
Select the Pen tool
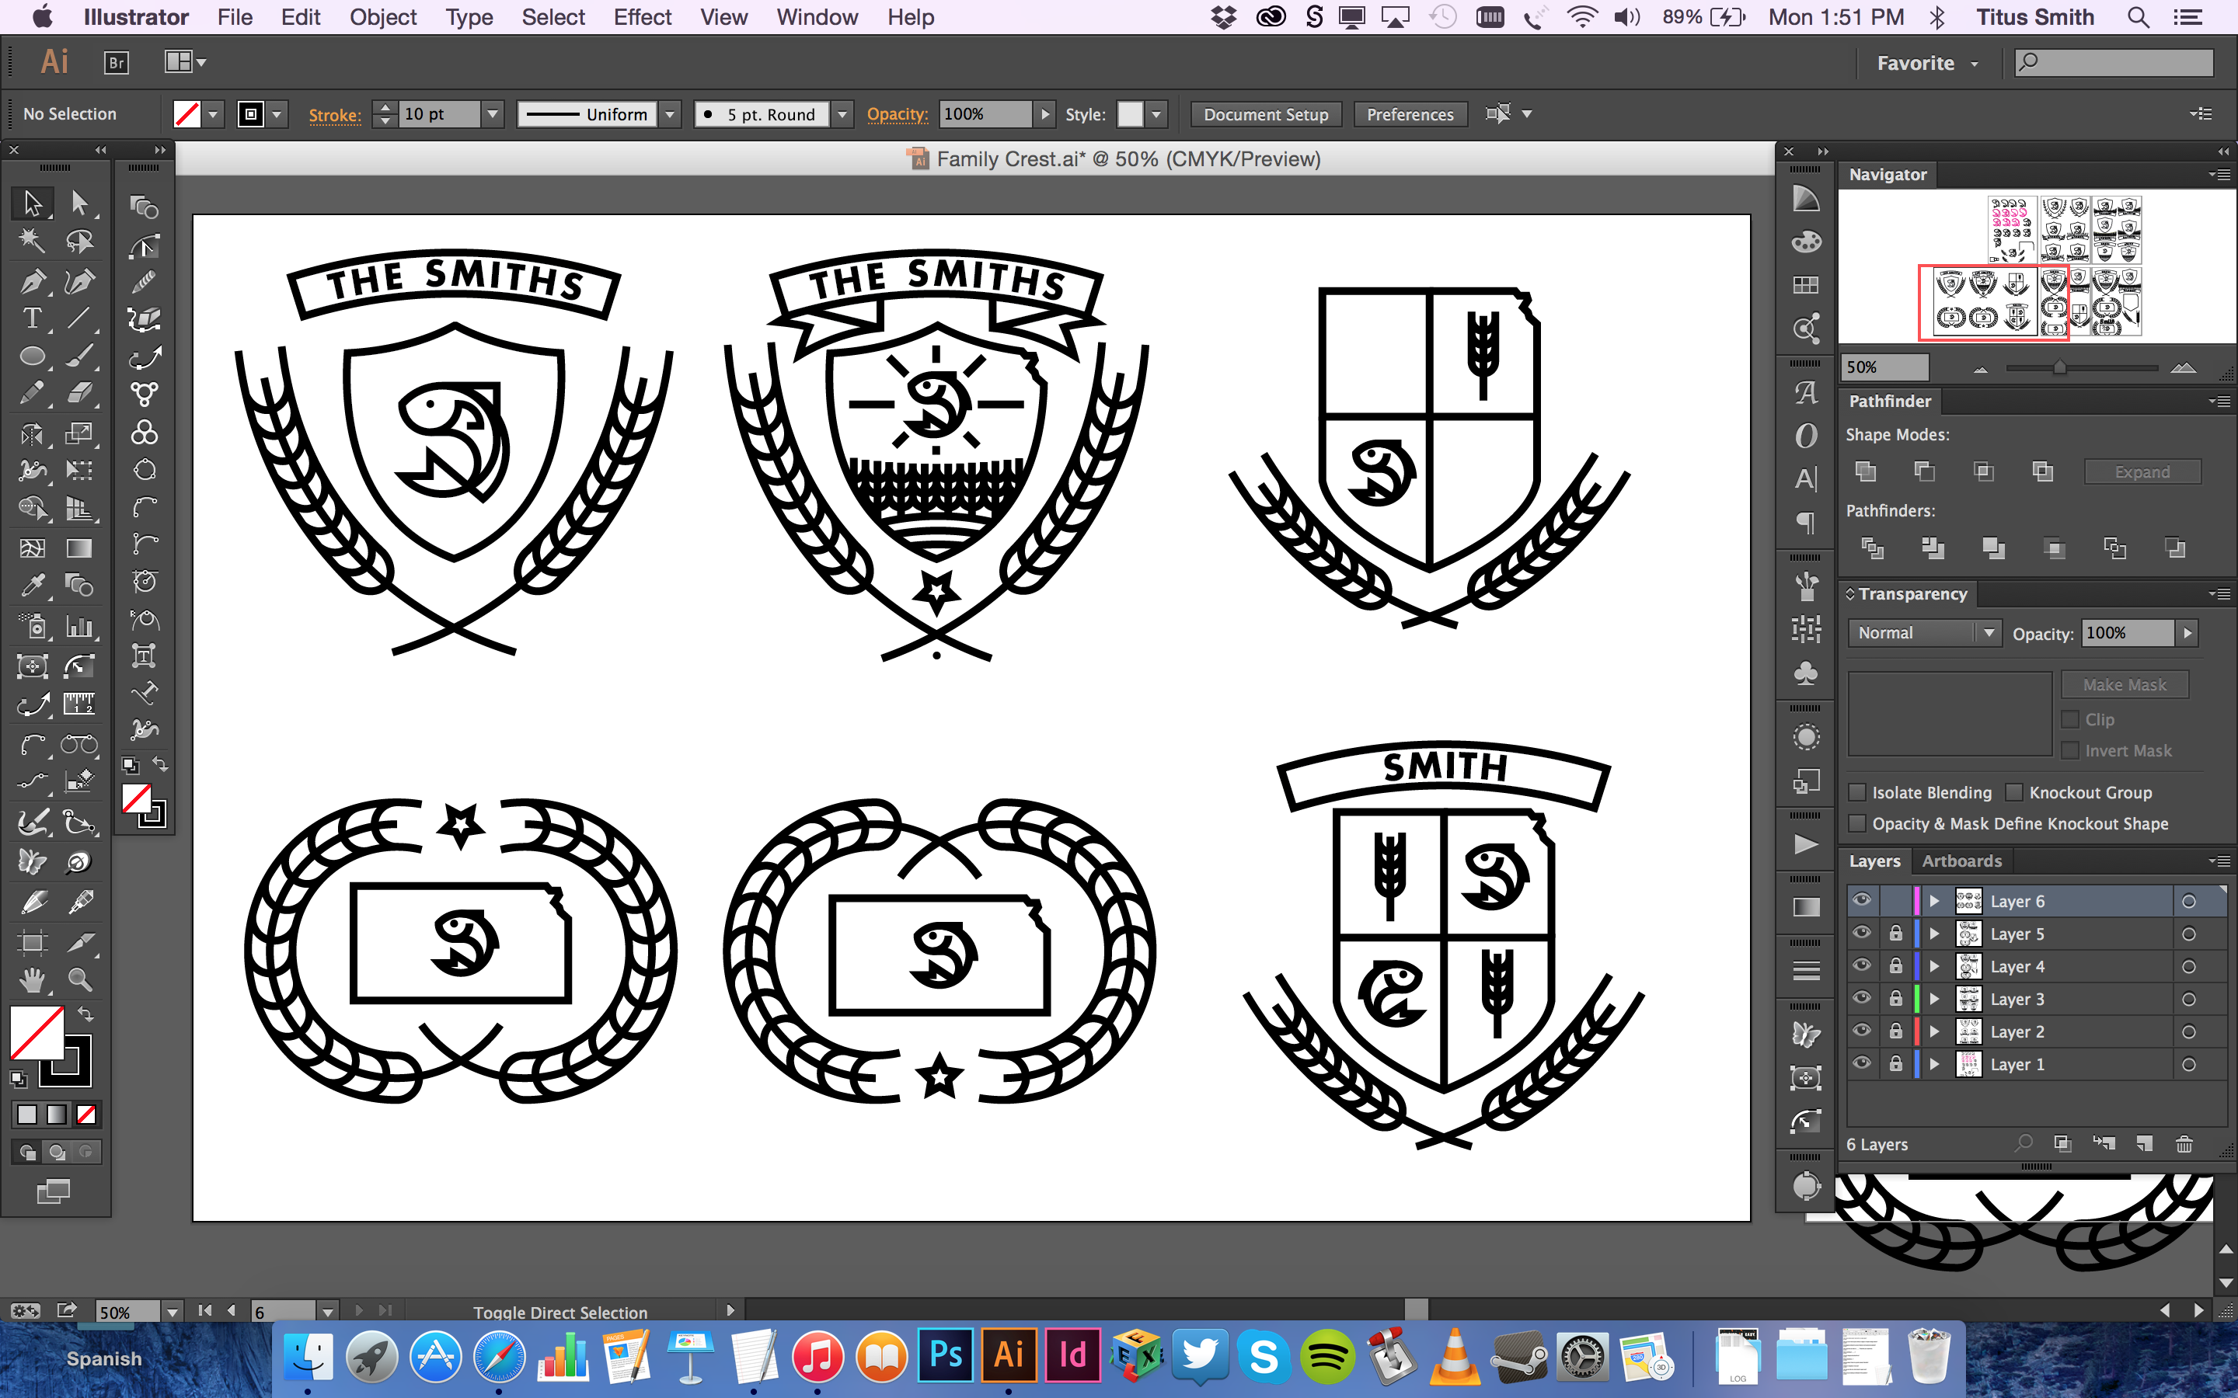(x=33, y=281)
